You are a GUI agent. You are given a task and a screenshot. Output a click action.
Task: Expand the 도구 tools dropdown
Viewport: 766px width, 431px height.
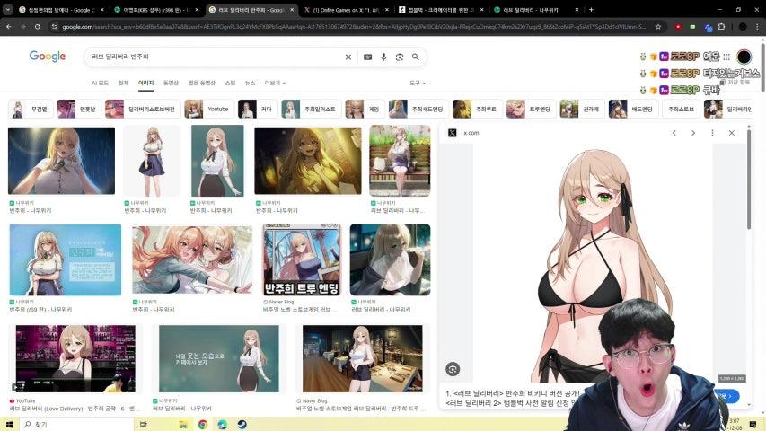(418, 84)
